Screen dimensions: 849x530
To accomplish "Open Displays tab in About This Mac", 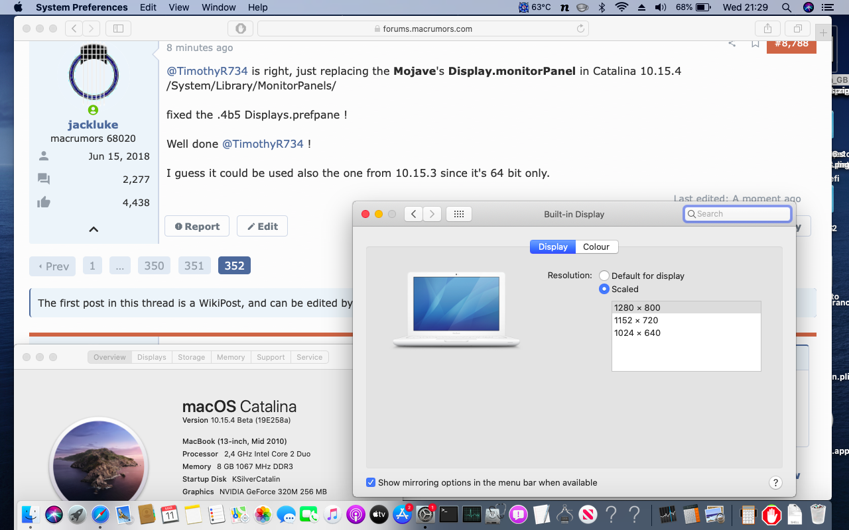I will point(152,357).
